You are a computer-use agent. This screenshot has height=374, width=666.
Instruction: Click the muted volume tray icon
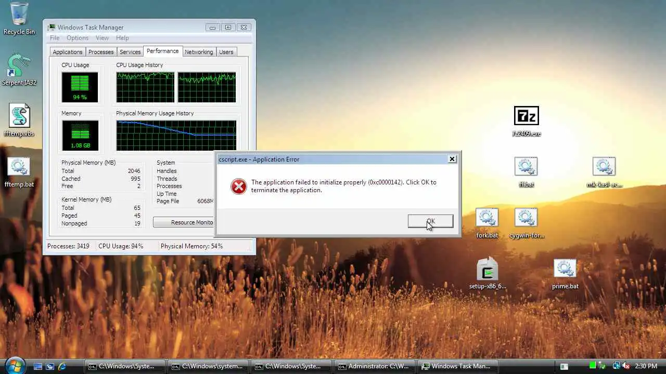[x=626, y=366]
